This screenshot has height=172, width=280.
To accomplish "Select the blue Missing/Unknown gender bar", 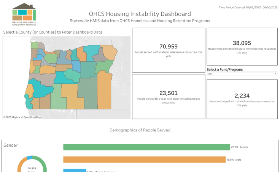I will click(x=75, y=170).
